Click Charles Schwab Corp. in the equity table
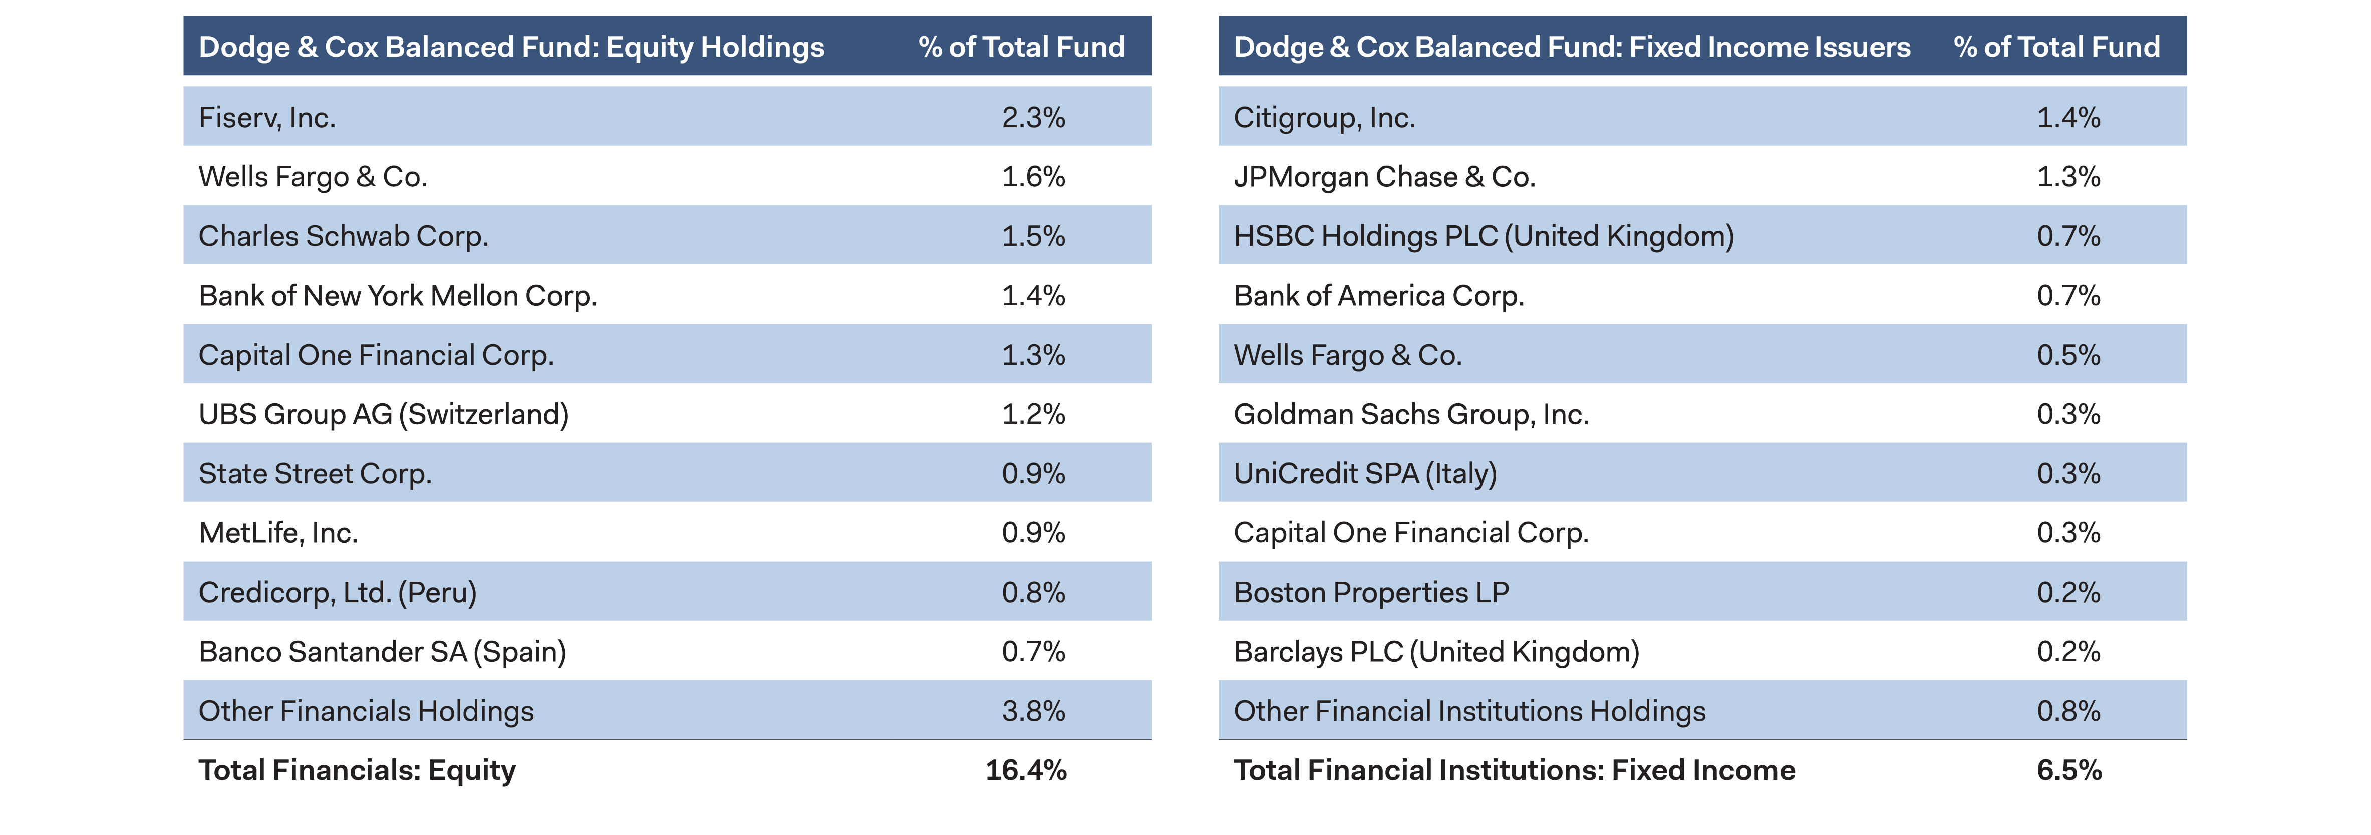This screenshot has height=835, width=2371. 343,236
